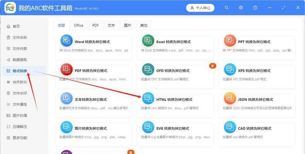The height and width of the screenshot is (154, 305).
Task: Click 批量将 XPS 文件转换为 pdf description
Action: pyautogui.click(x=245, y=79)
